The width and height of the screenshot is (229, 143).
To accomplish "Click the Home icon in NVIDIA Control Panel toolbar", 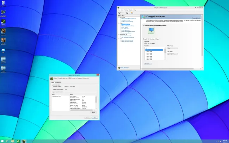I will coord(132,13).
